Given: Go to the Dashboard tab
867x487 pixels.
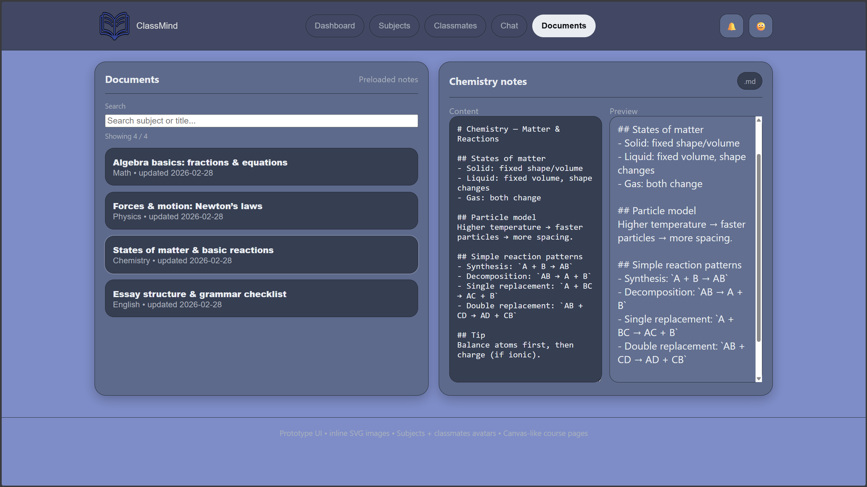Looking at the screenshot, I should (x=334, y=26).
